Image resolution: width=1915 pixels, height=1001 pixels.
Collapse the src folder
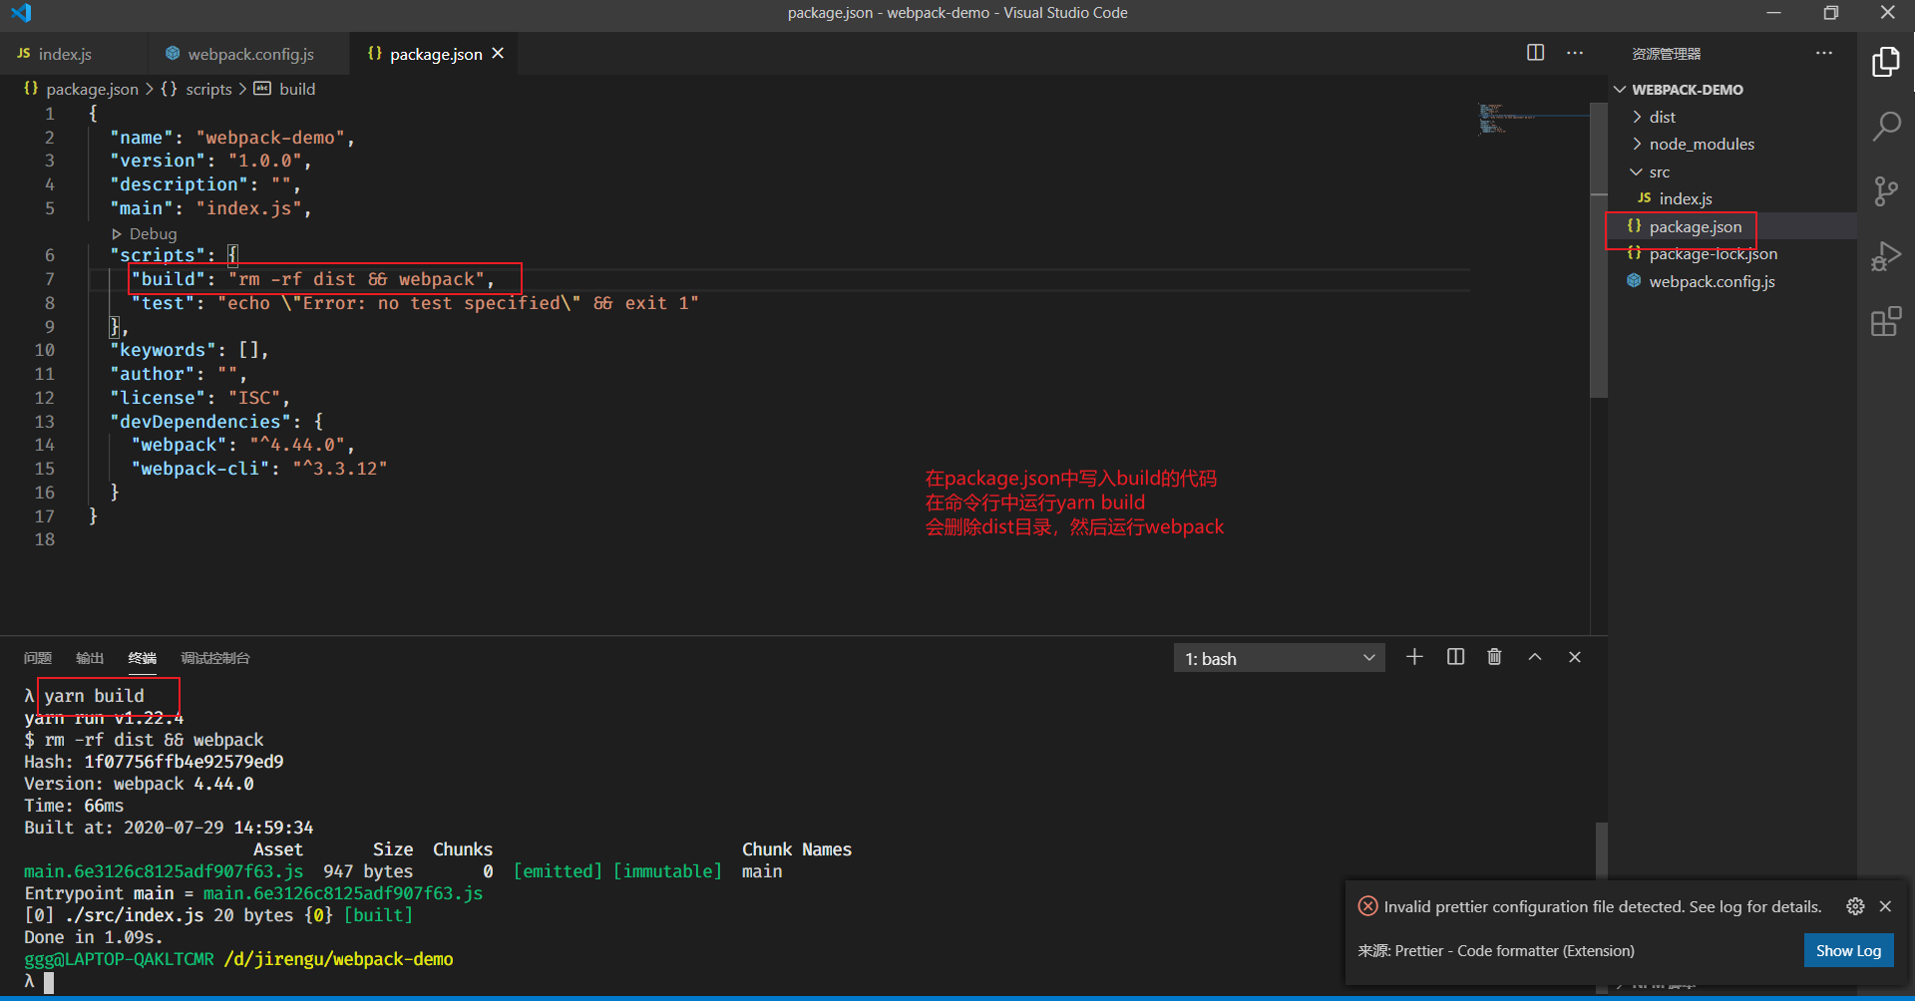pos(1732,171)
